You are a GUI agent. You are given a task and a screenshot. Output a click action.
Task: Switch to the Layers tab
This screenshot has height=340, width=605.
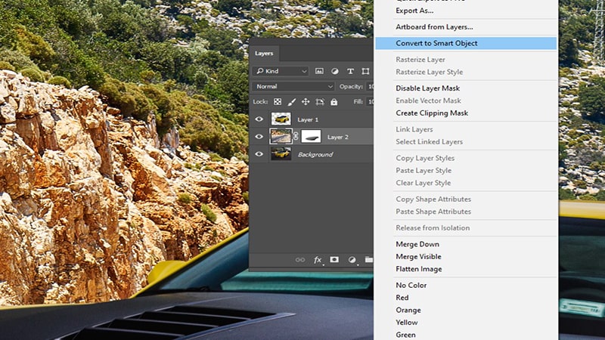coord(264,53)
